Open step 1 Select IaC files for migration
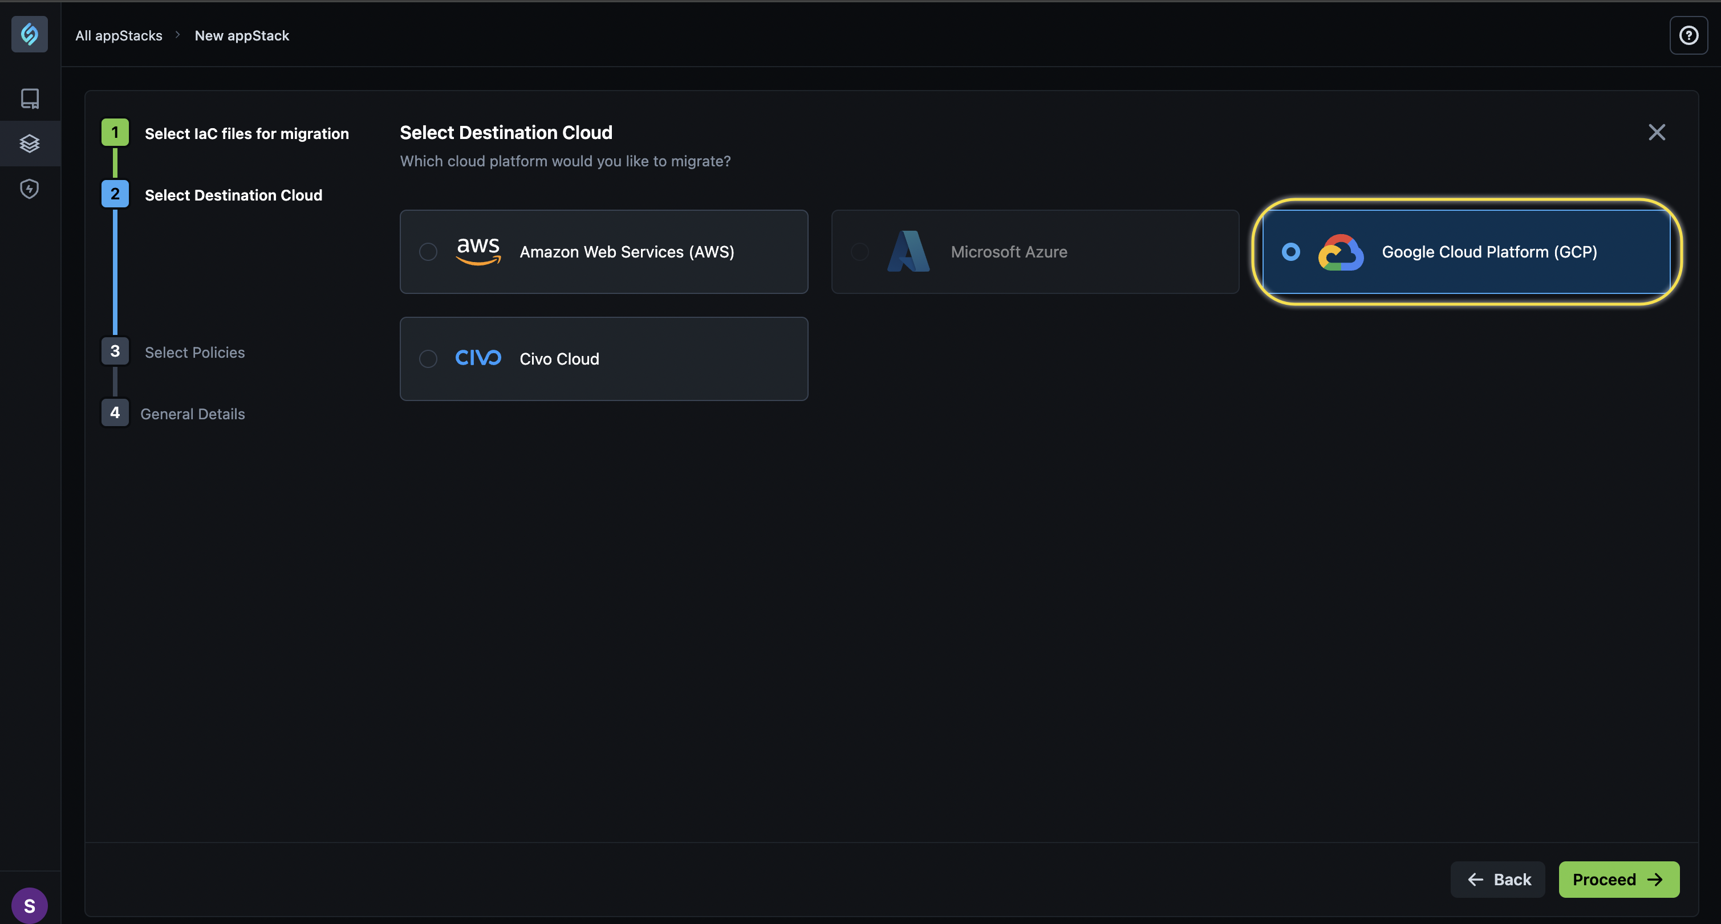The image size is (1721, 924). [x=246, y=133]
